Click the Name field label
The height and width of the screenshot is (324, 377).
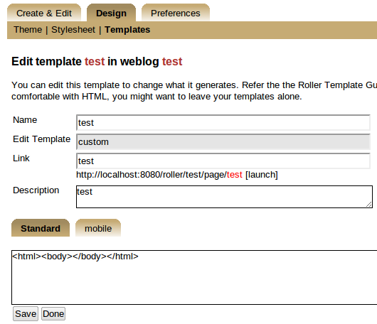(25, 120)
